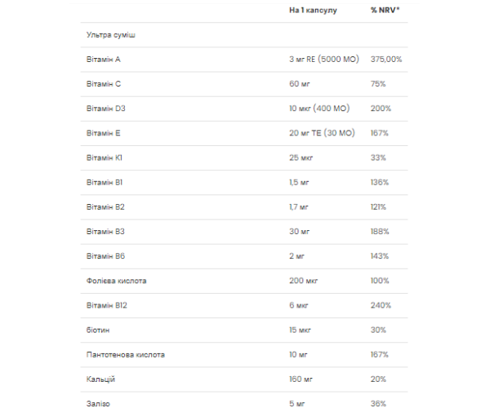This screenshot has width=490, height=408.
Task: Select the "Ультра суміш" row label
Action: [110, 35]
